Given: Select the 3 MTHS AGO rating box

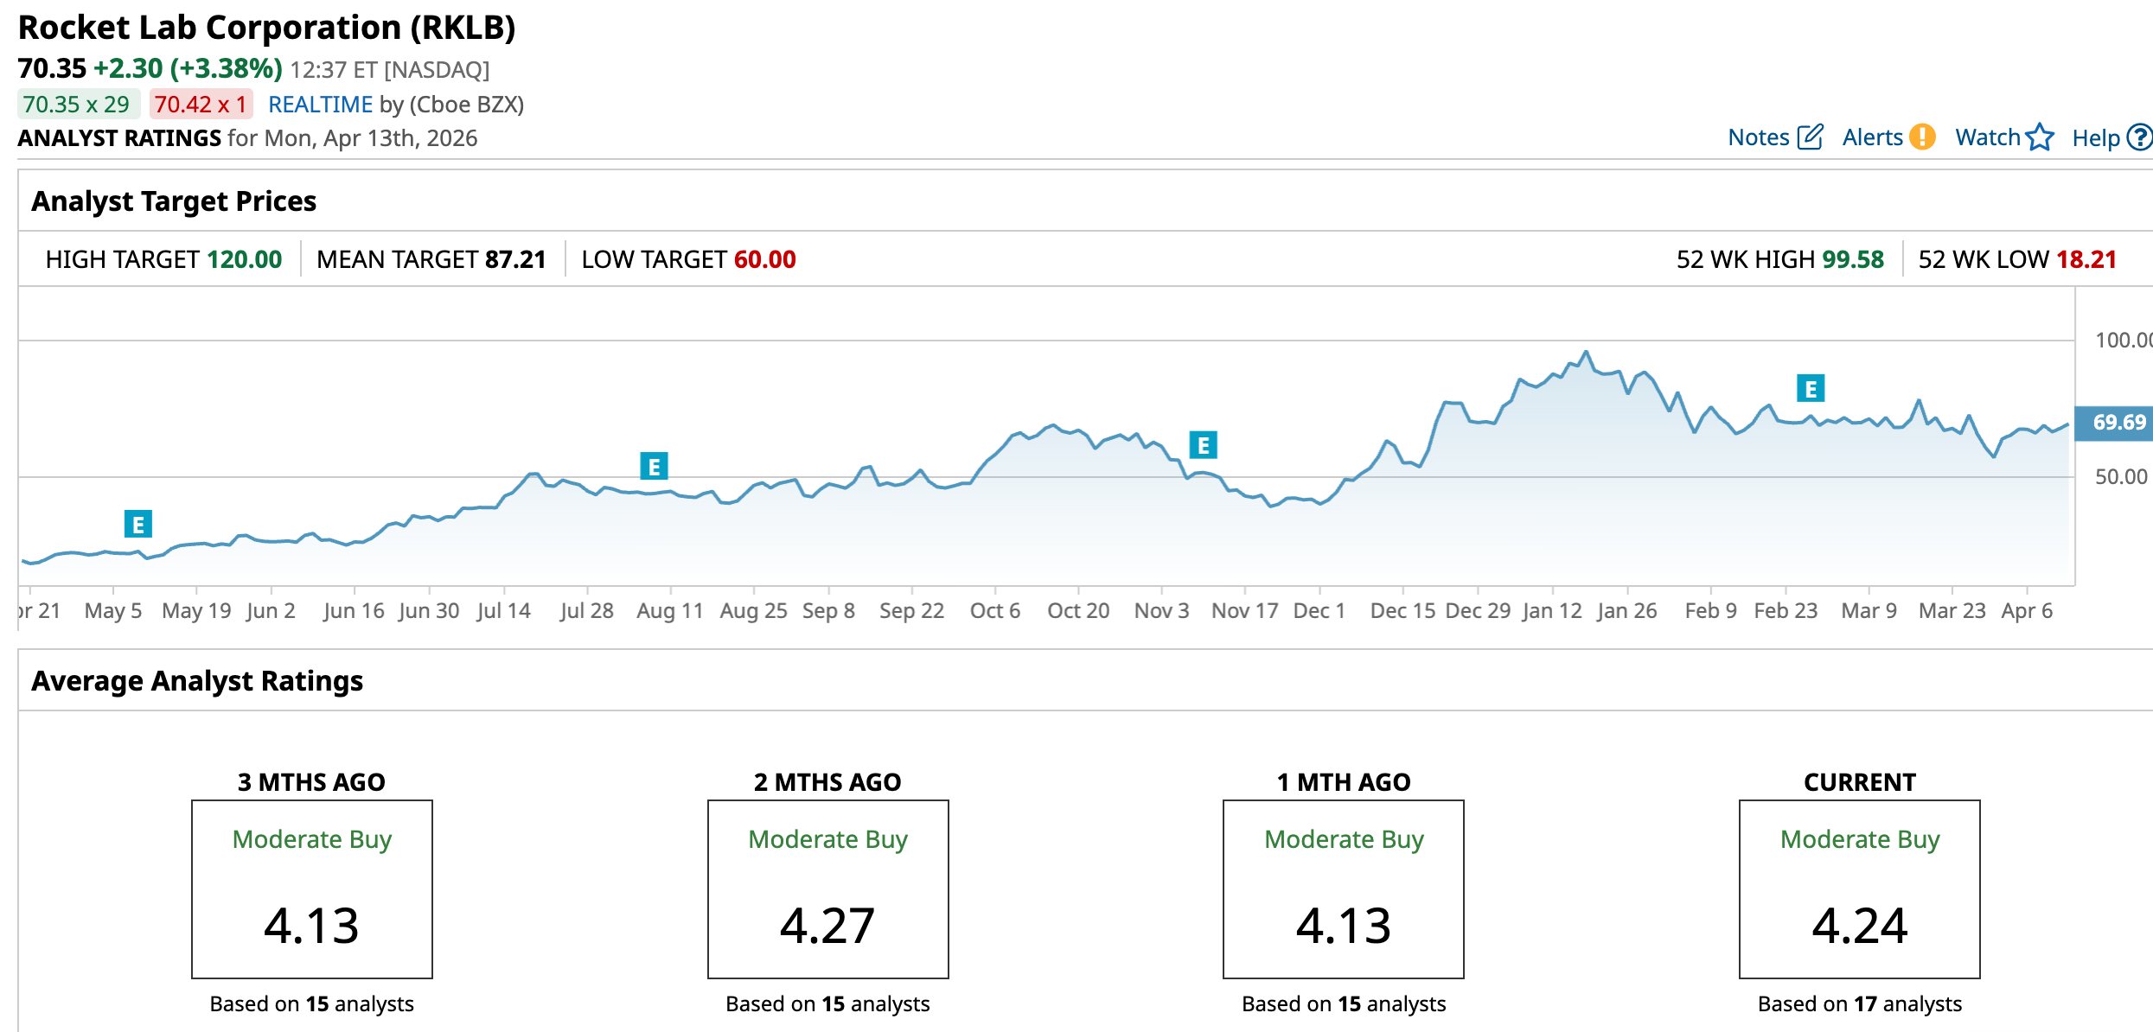Looking at the screenshot, I should (x=311, y=889).
